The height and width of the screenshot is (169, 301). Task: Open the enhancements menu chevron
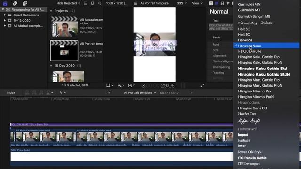click(123, 85)
